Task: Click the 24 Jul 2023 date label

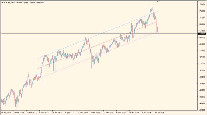Action: tap(57, 112)
